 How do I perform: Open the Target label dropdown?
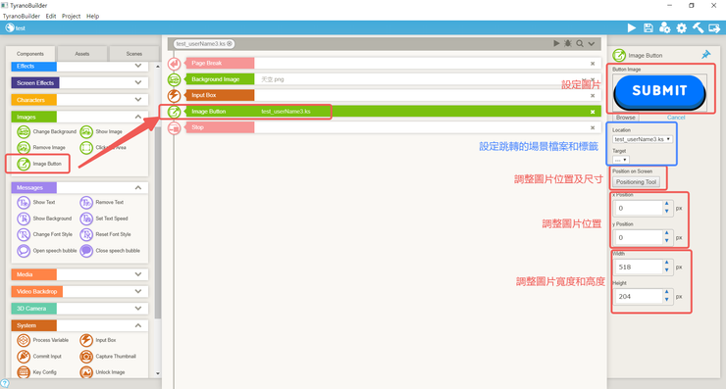tap(620, 160)
